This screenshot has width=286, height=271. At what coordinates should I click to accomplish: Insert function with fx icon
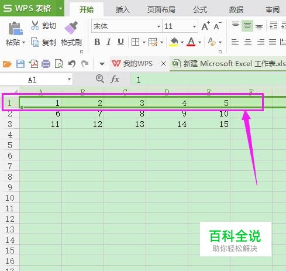115,80
